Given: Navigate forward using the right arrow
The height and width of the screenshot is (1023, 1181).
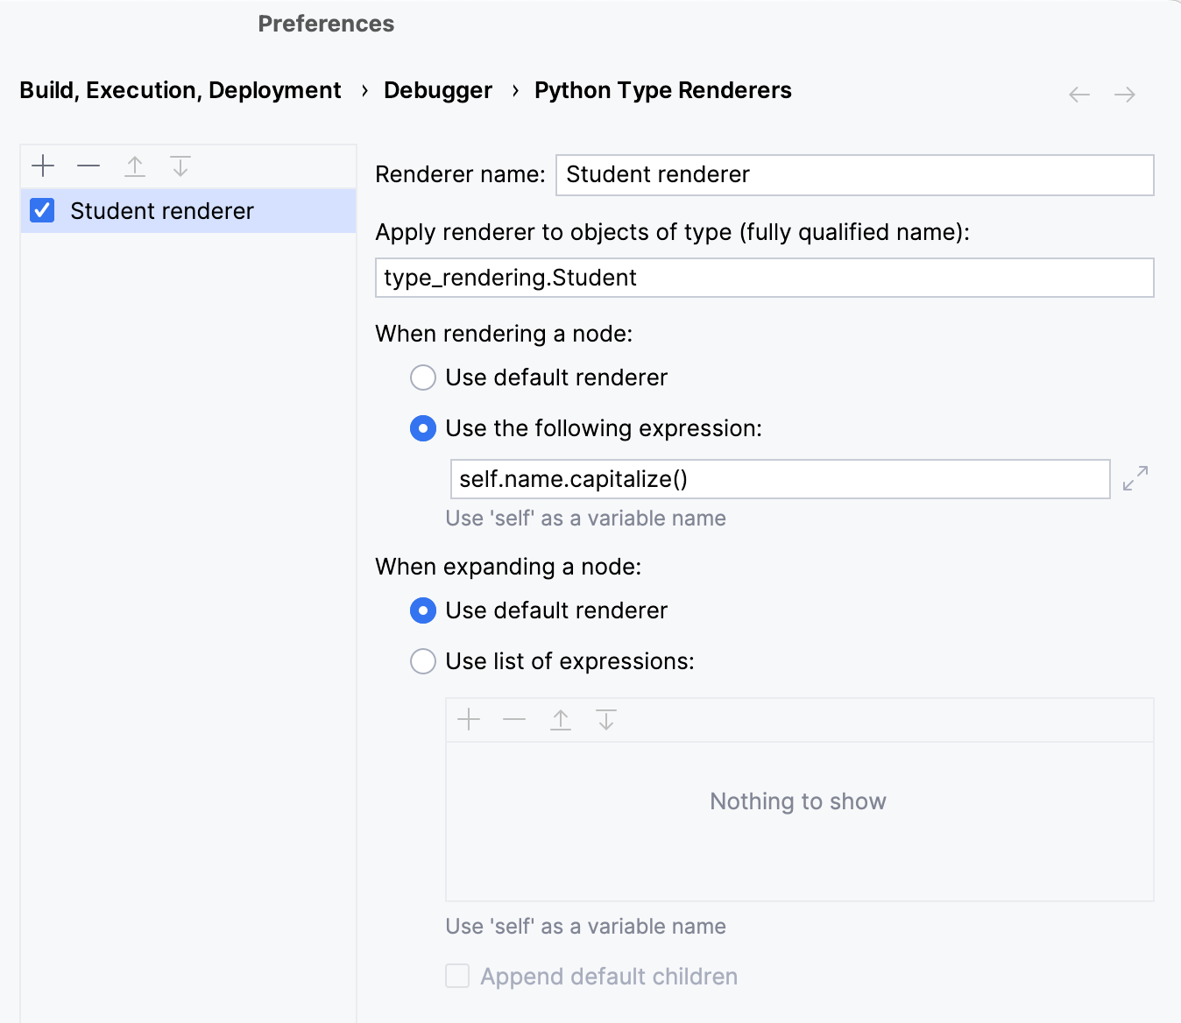Looking at the screenshot, I should click(1126, 95).
